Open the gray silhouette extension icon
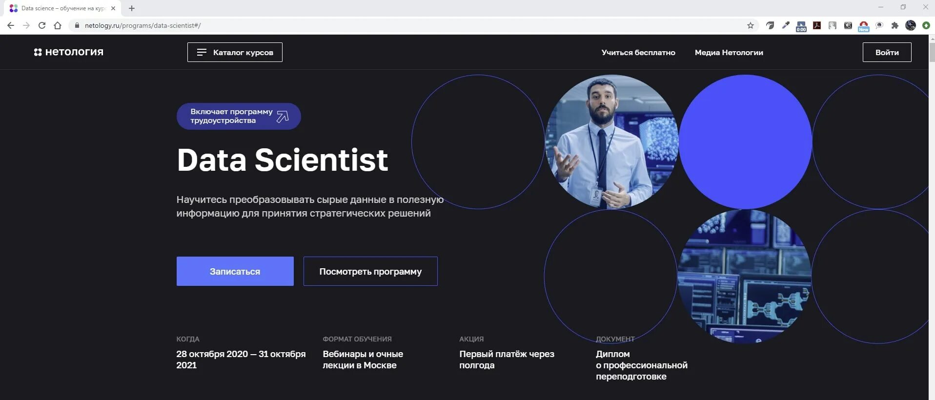The width and height of the screenshot is (935, 400). pyautogui.click(x=833, y=25)
